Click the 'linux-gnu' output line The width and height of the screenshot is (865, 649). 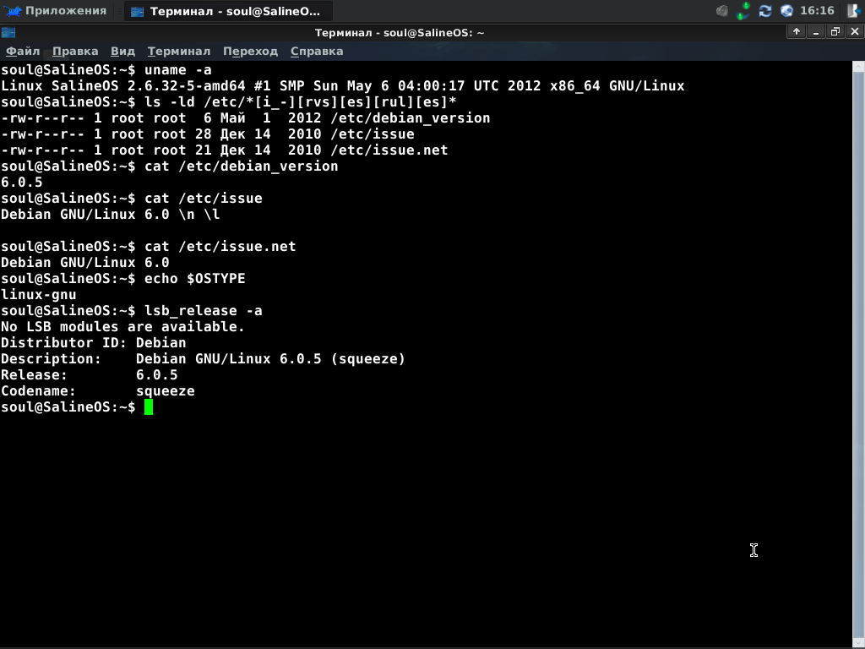click(39, 295)
